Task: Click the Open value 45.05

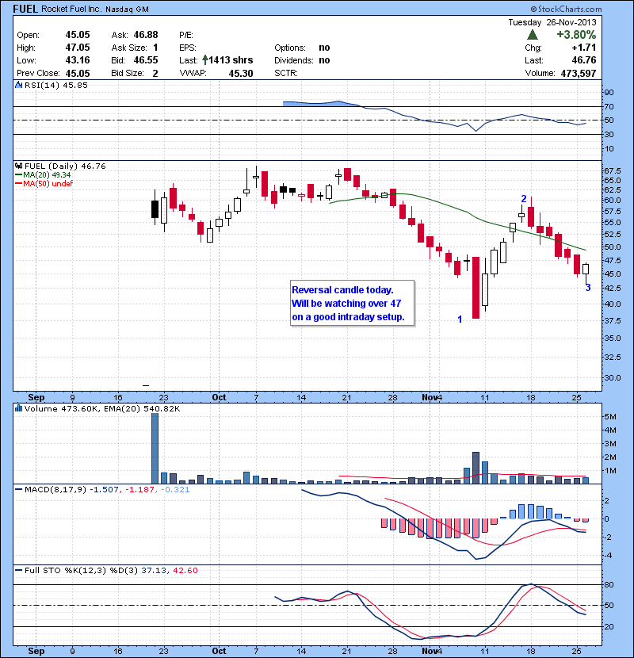Action: tap(78, 35)
